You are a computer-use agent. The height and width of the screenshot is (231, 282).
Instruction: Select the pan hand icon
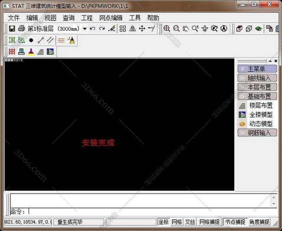[x=186, y=29]
